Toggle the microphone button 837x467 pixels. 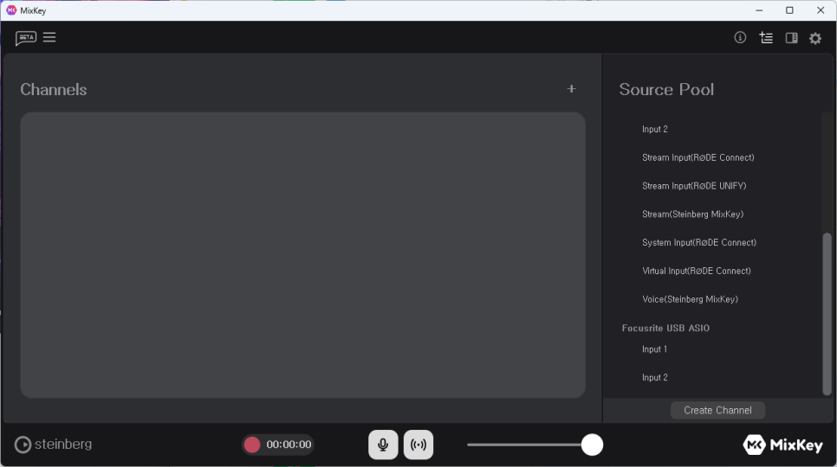pyautogui.click(x=383, y=445)
